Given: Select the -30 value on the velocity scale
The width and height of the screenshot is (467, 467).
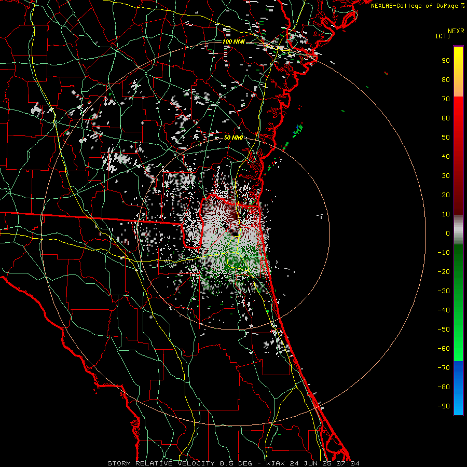Looking at the screenshot, I should [444, 291].
